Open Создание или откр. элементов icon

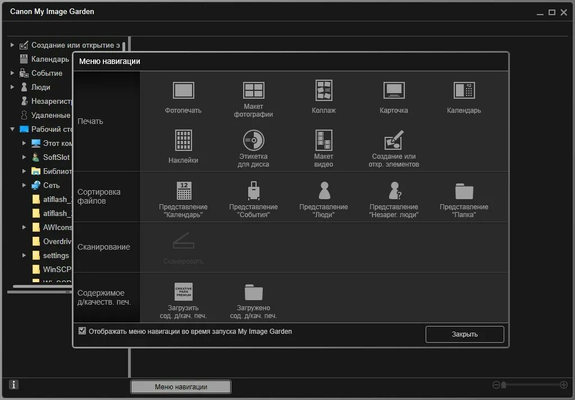(394, 140)
